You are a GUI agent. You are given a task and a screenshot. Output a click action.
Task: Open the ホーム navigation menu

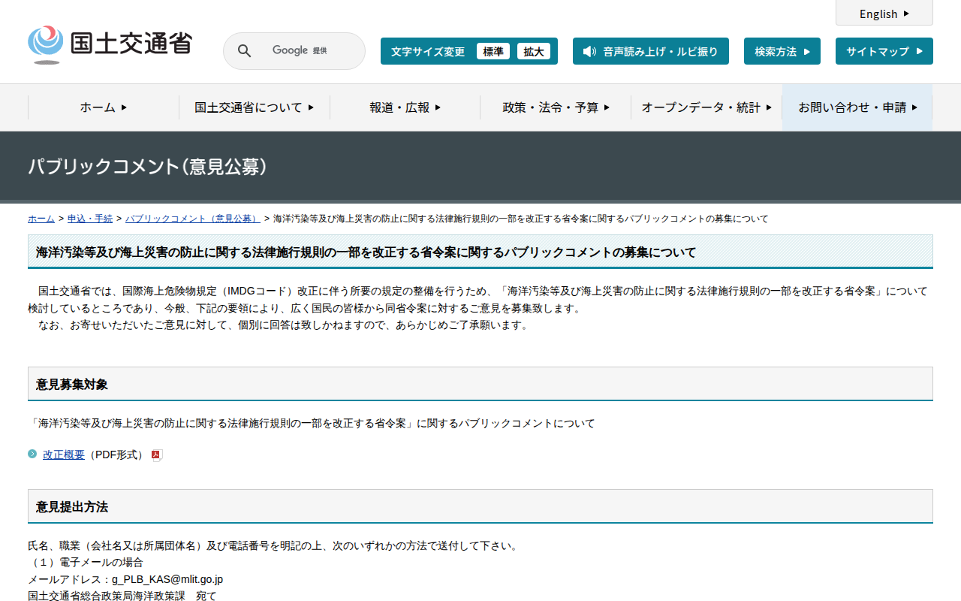point(104,107)
